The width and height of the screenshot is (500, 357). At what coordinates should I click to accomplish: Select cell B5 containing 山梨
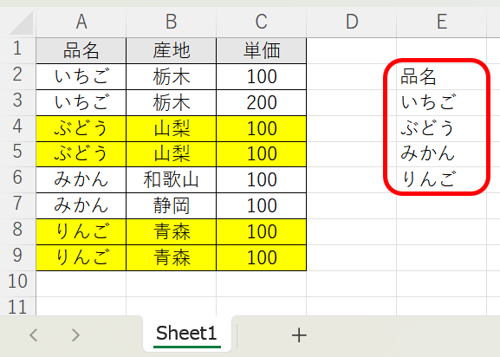[x=172, y=154]
